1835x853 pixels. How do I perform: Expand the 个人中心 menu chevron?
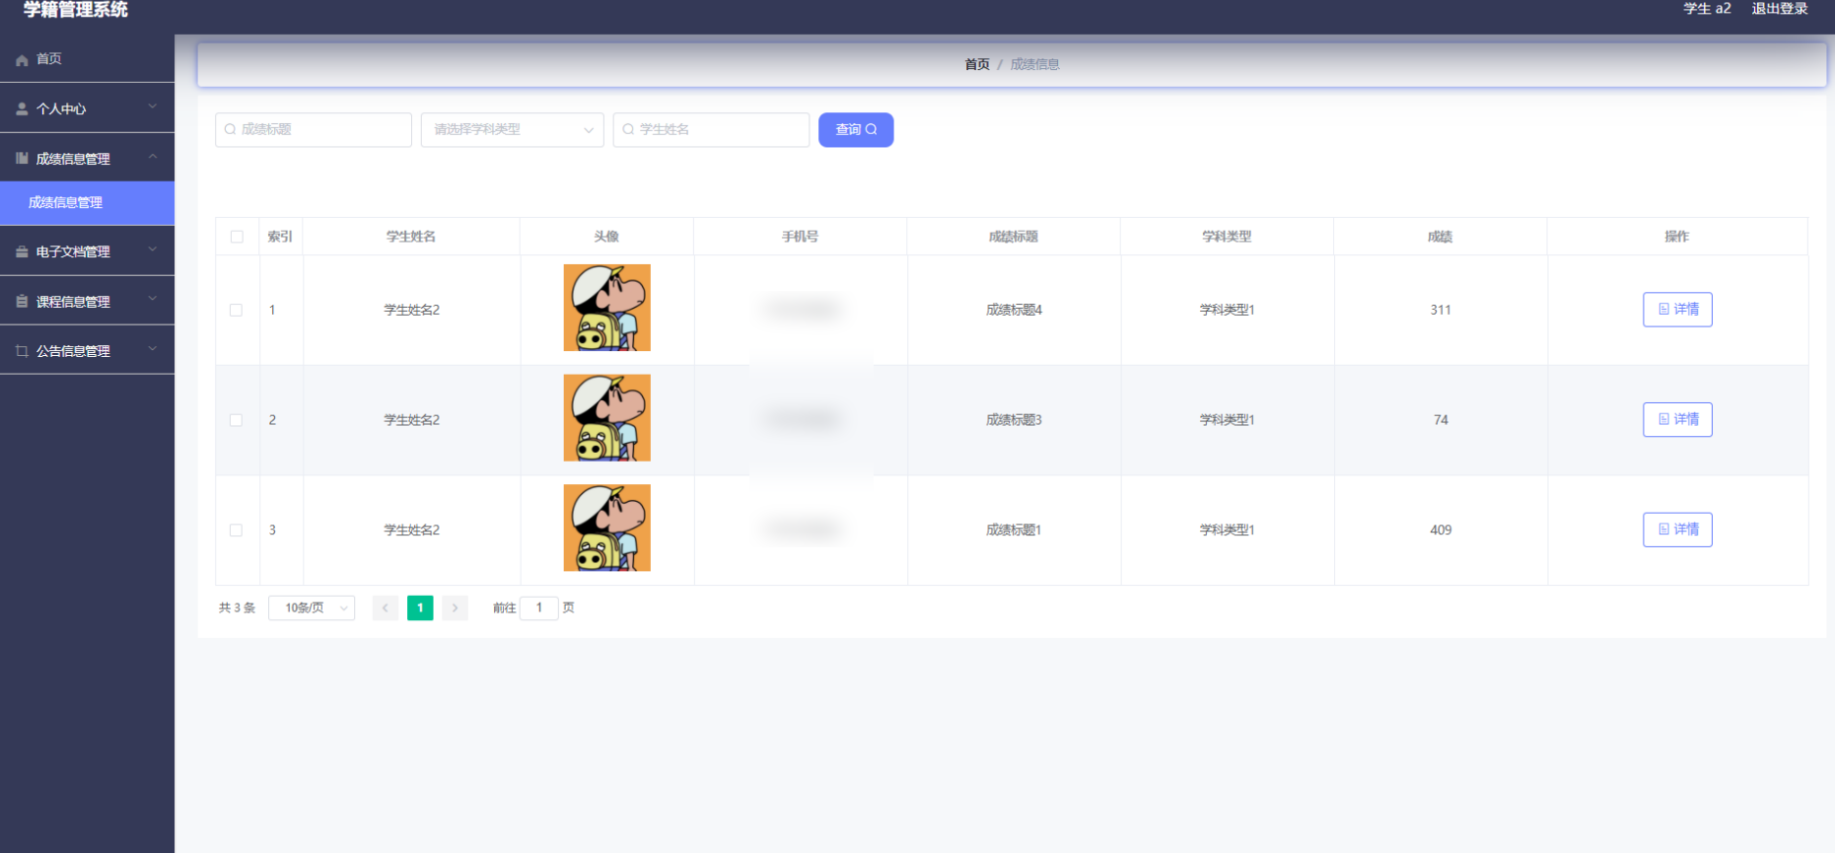(x=153, y=107)
